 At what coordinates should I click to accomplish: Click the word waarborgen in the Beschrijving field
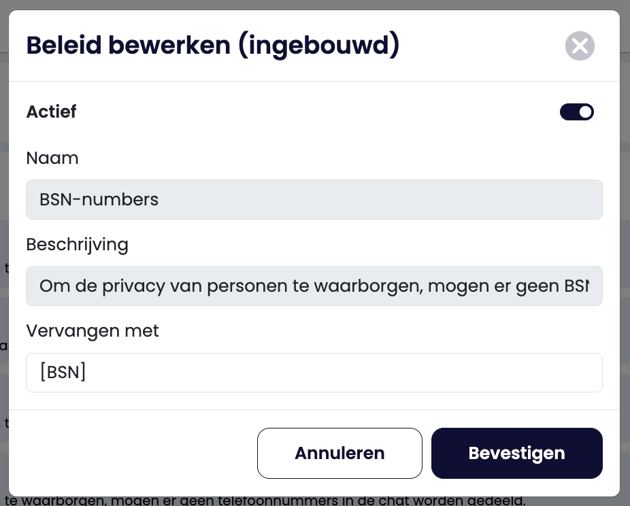point(360,286)
